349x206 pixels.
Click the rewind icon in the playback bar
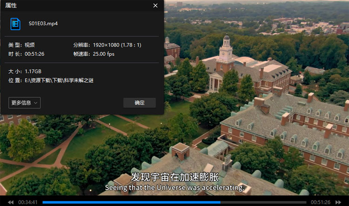pyautogui.click(x=10, y=202)
